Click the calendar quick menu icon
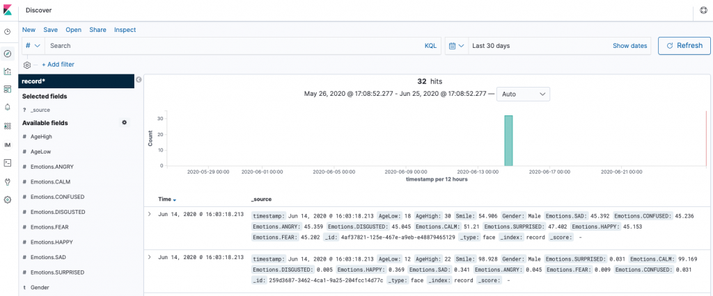 tap(456, 46)
